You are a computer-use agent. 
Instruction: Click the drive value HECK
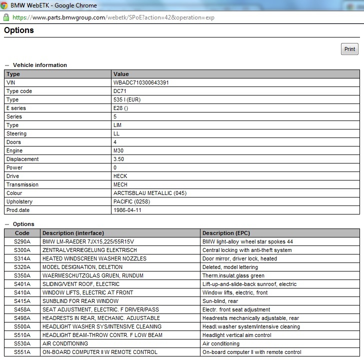click(120, 176)
